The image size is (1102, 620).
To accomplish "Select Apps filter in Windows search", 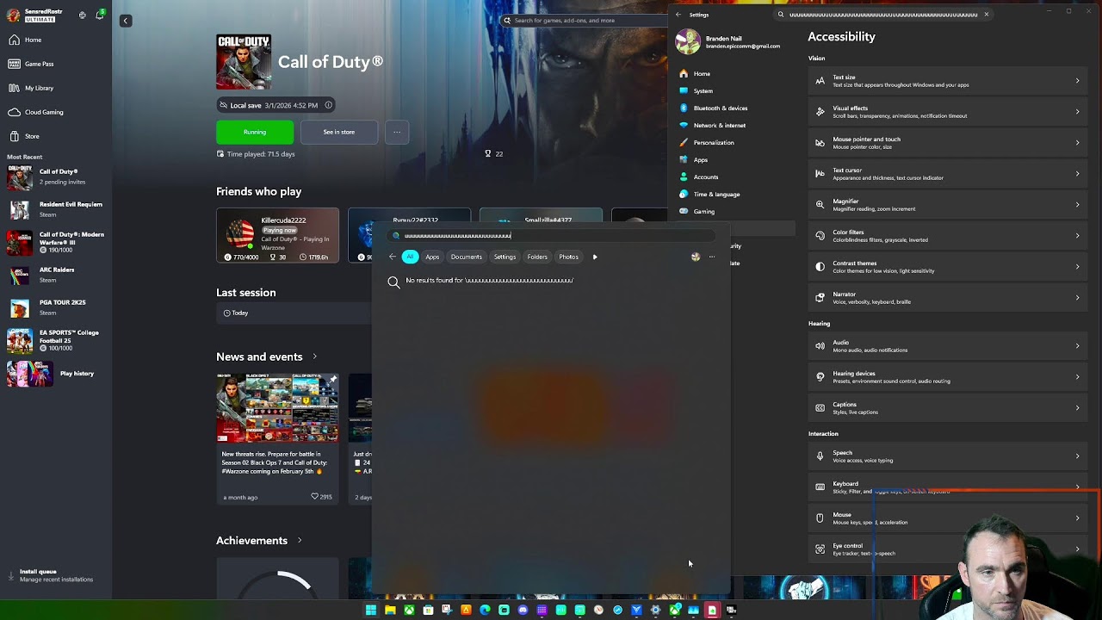I will coord(432,257).
